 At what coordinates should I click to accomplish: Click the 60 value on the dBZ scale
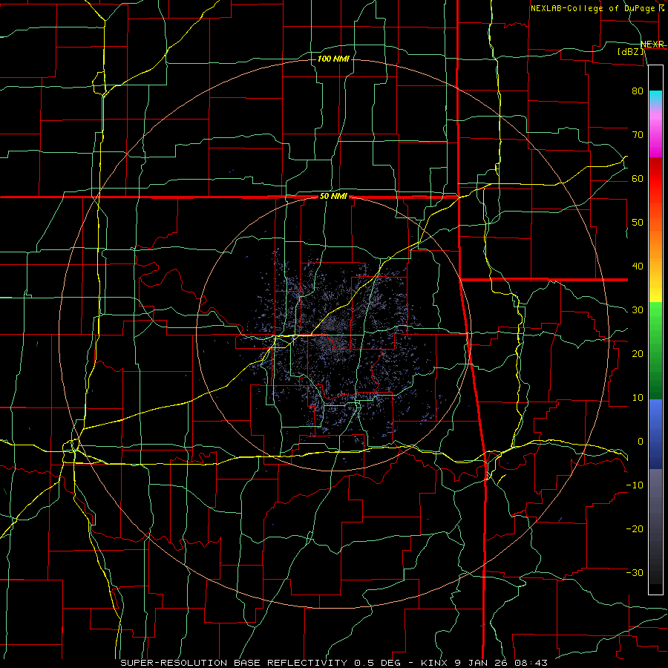[x=638, y=178]
